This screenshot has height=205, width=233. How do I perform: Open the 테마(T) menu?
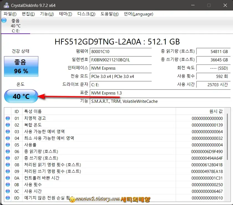click(66, 14)
